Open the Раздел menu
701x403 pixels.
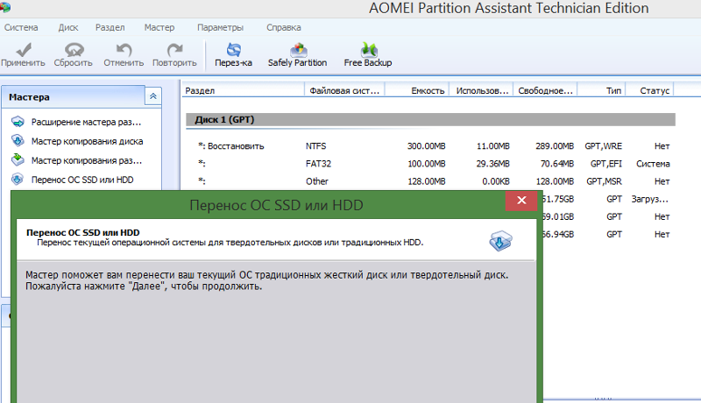[x=110, y=27]
